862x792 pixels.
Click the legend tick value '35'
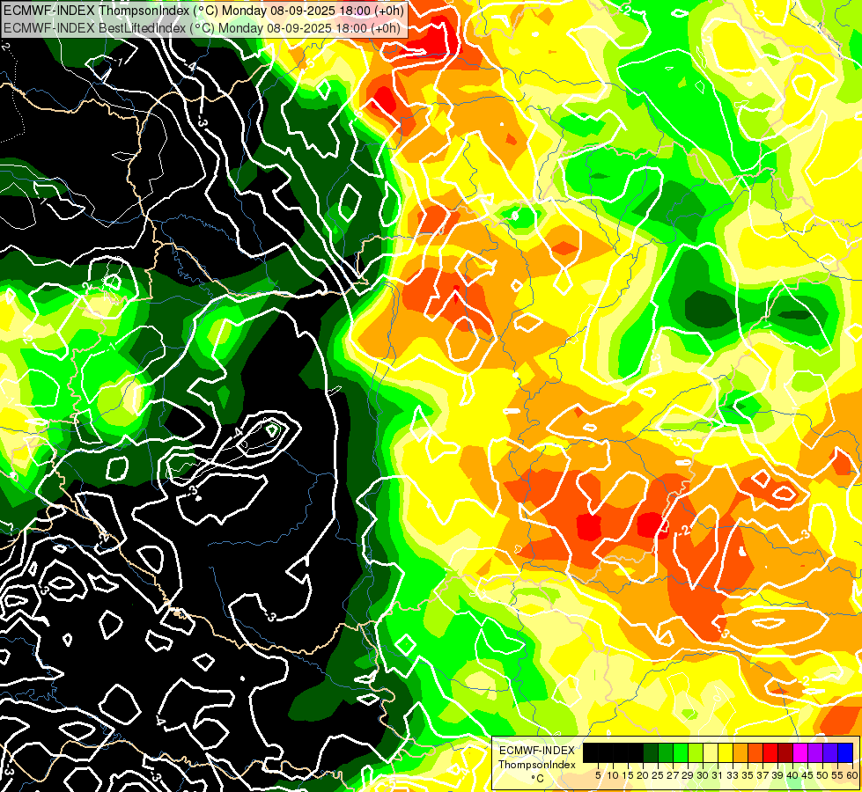pyautogui.click(x=748, y=775)
